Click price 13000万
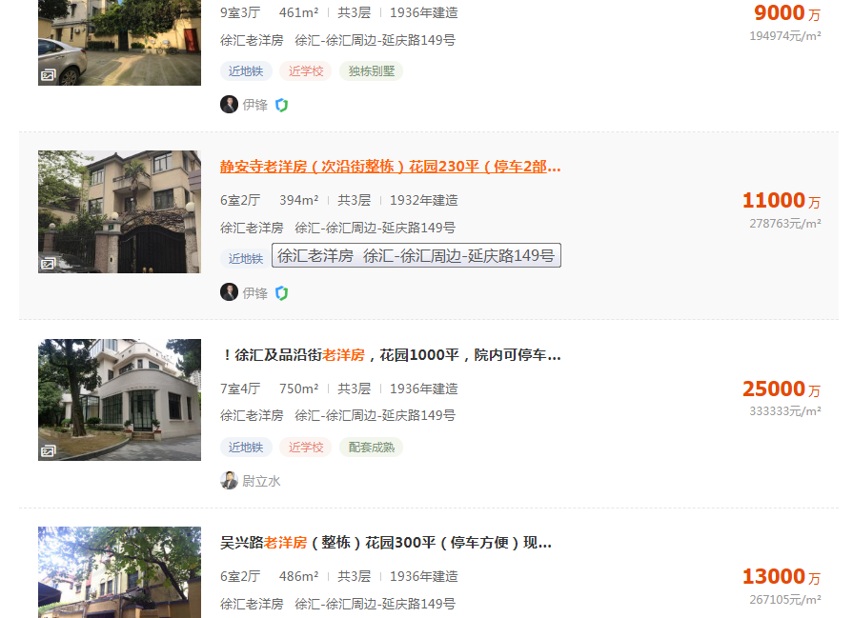 point(782,577)
